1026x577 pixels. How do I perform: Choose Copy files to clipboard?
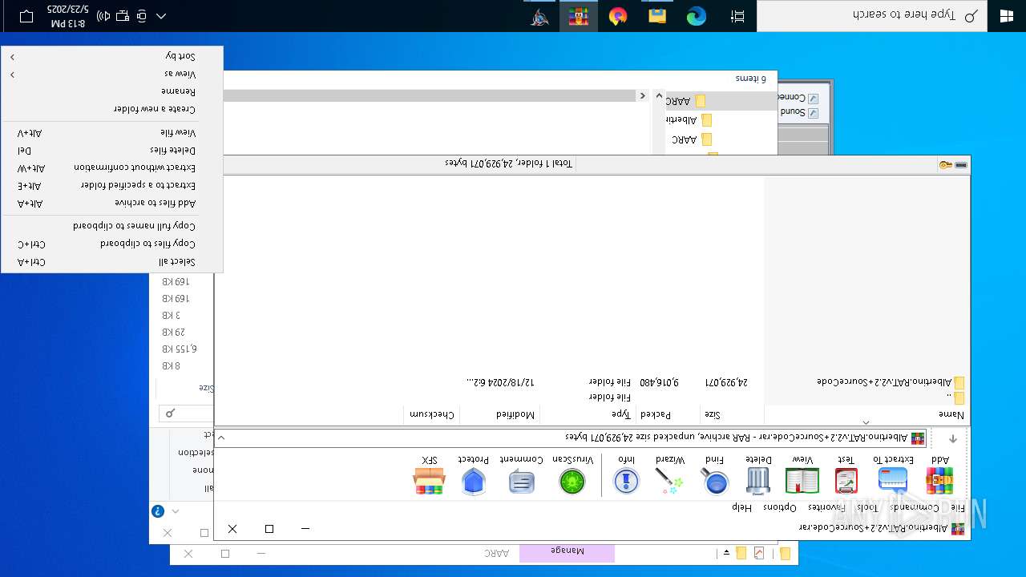coord(112,244)
